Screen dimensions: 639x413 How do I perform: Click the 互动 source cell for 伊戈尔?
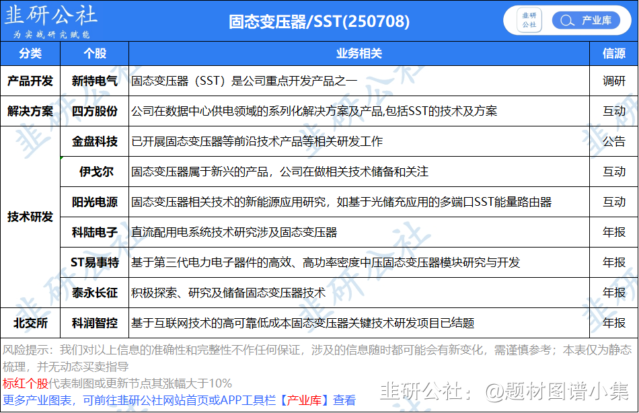613,172
